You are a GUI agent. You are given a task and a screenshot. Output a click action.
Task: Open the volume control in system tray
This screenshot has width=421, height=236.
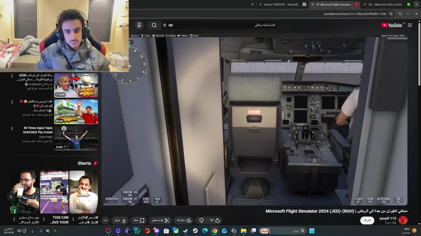pyautogui.click(x=19, y=231)
